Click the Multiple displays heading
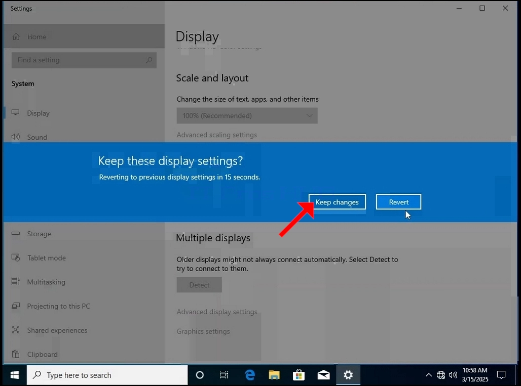 click(x=213, y=238)
